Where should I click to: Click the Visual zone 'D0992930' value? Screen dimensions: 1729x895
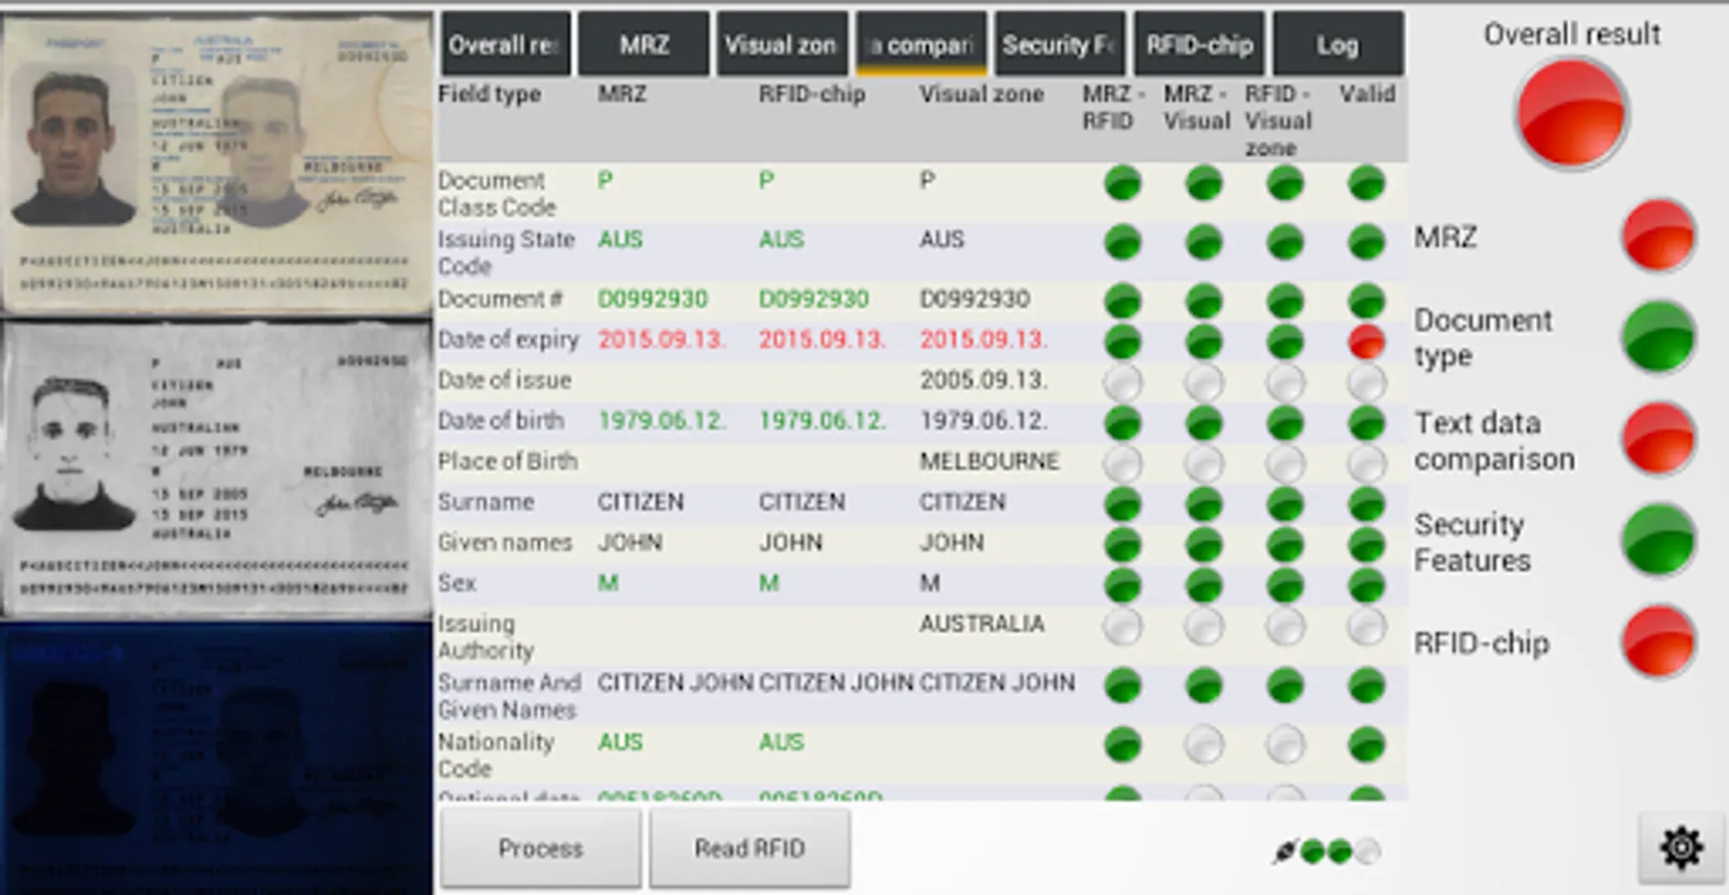pos(974,299)
